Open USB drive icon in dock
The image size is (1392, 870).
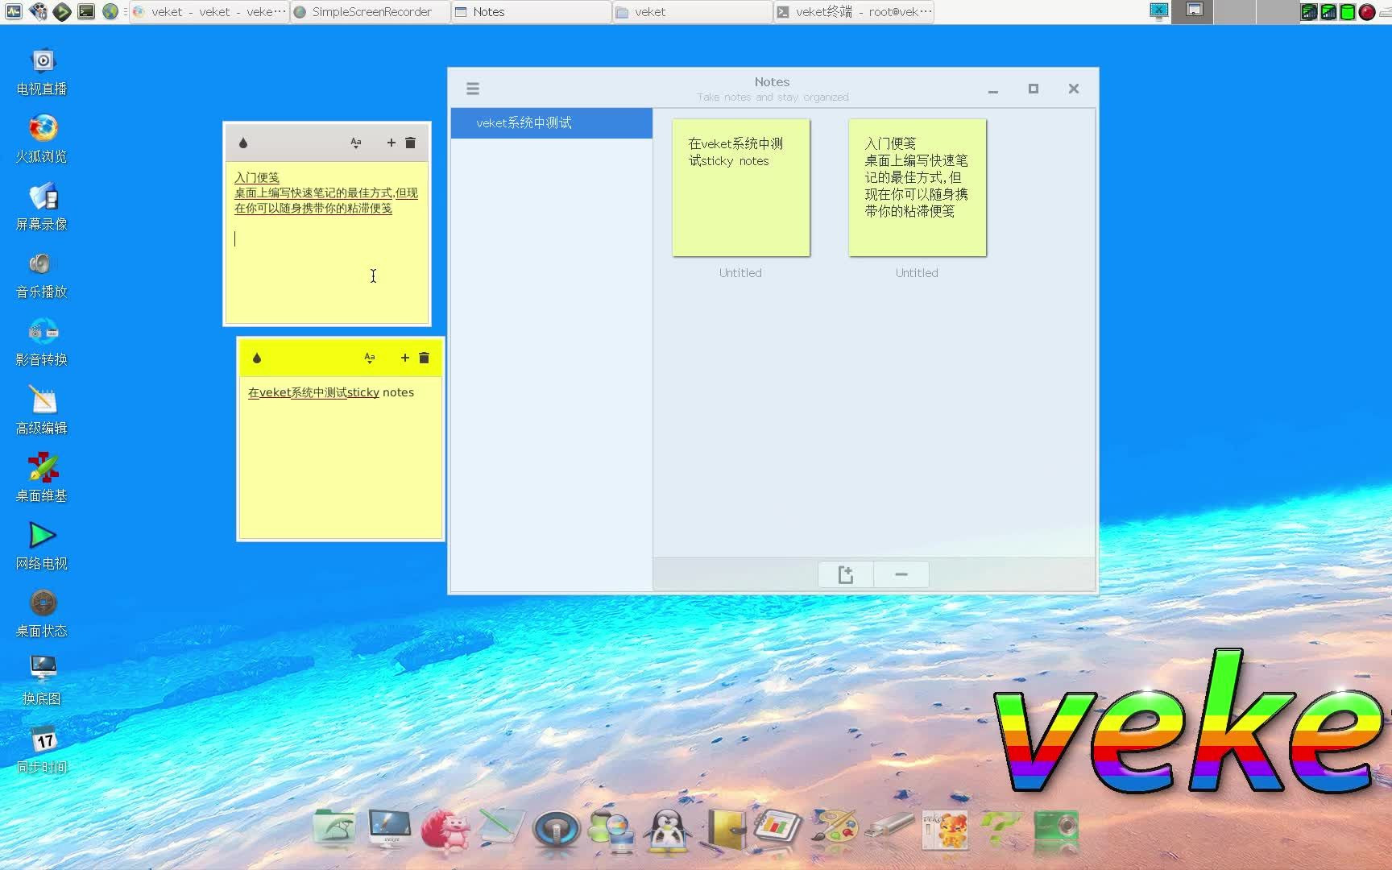tap(889, 827)
